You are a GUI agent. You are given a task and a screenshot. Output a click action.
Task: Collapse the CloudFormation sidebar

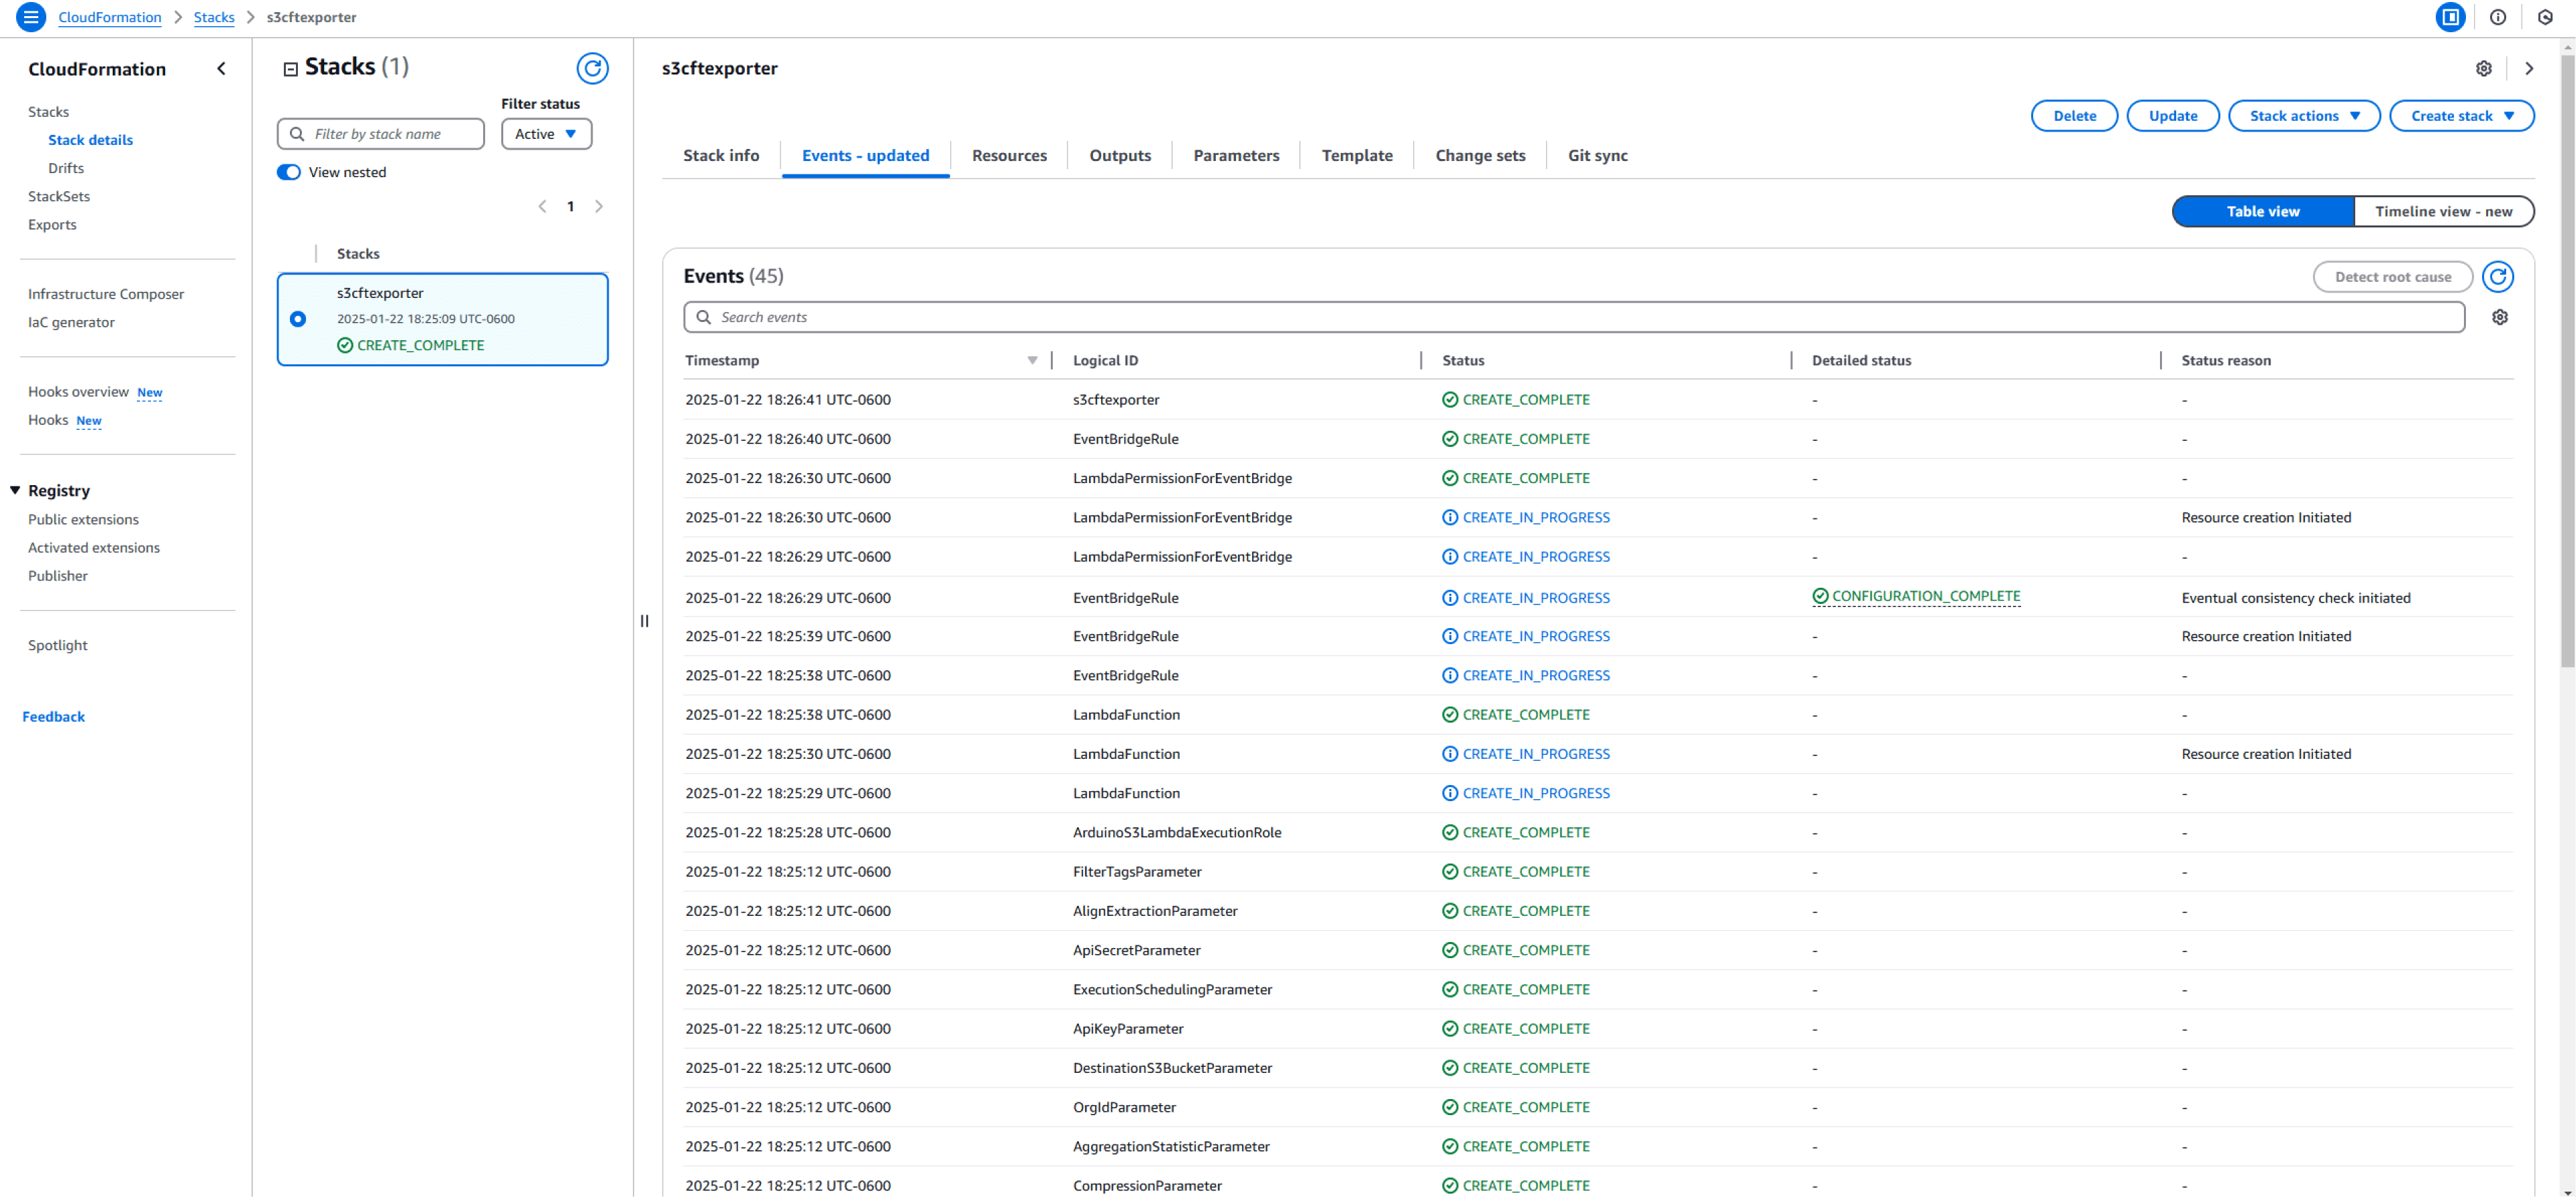[221, 69]
